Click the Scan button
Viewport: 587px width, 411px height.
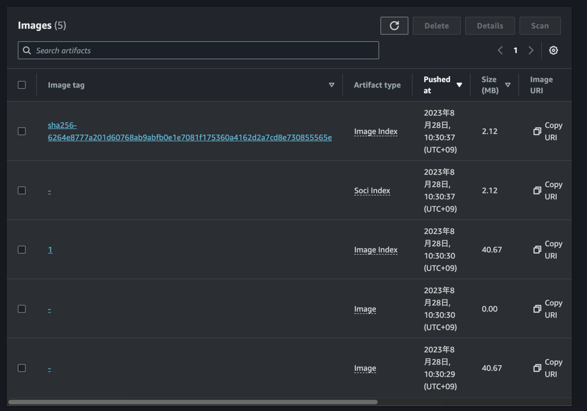pos(540,25)
